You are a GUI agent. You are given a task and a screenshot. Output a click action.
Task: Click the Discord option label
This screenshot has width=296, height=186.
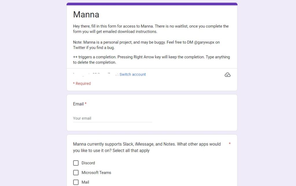[88, 163]
